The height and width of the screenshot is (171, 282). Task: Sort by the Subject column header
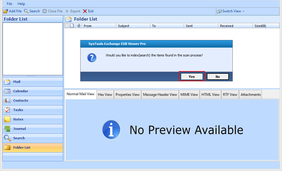pyautogui.click(x=133, y=26)
